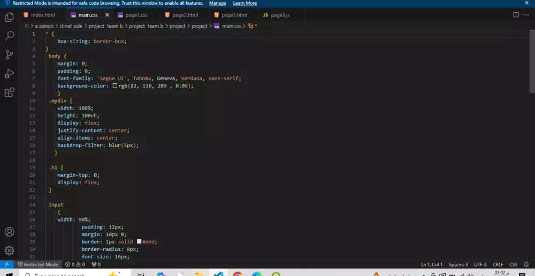Click the 'body {' selector text

click(x=57, y=56)
